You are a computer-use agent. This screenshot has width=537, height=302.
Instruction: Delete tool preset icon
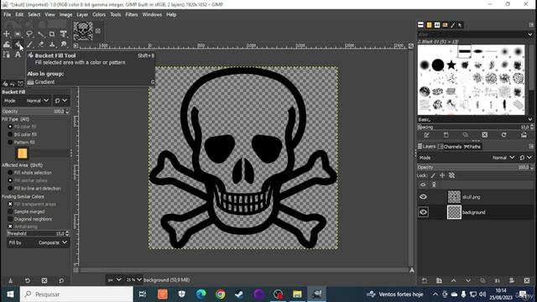[x=44, y=281]
